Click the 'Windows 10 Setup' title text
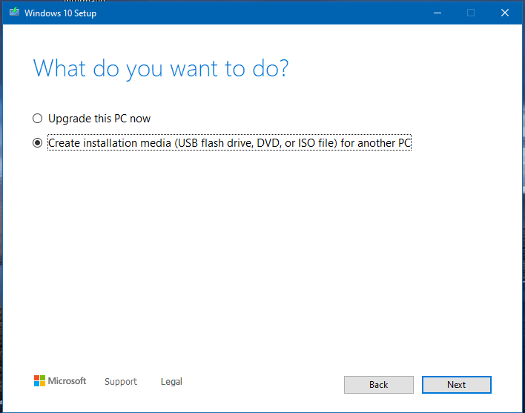525x413 pixels. (x=60, y=13)
